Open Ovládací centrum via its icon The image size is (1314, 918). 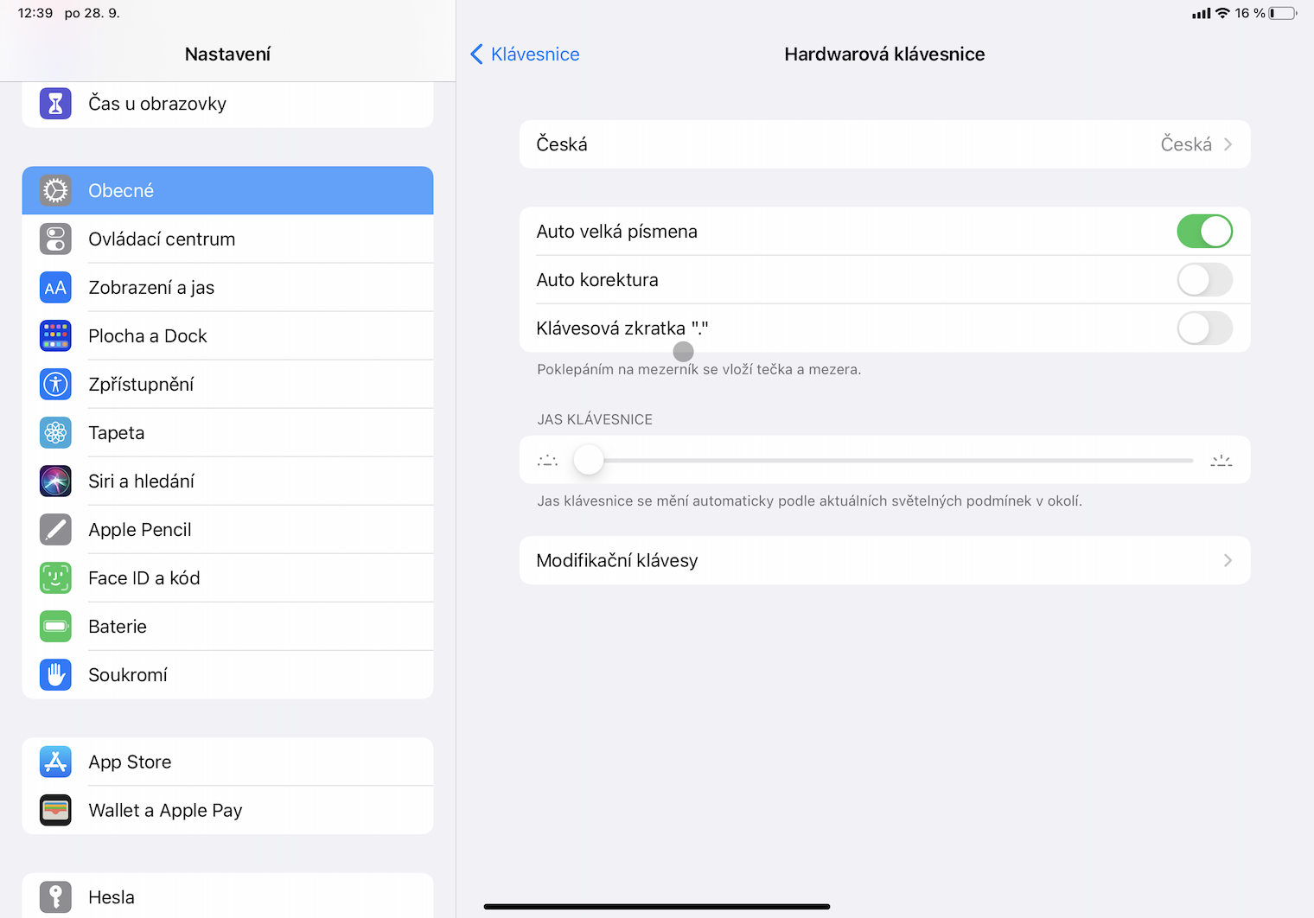point(55,239)
